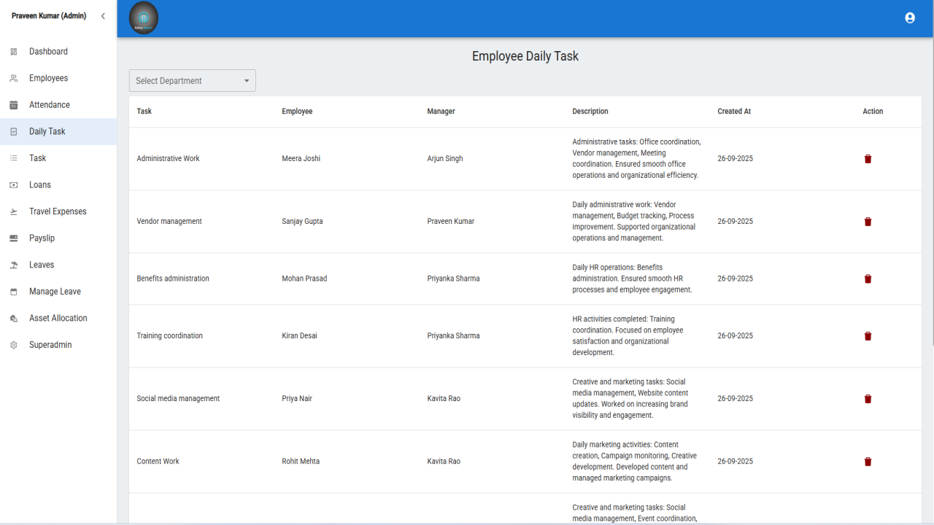Image resolution: width=934 pixels, height=525 pixels.
Task: Select employee Sanjay Gupta cell
Action: click(x=302, y=222)
